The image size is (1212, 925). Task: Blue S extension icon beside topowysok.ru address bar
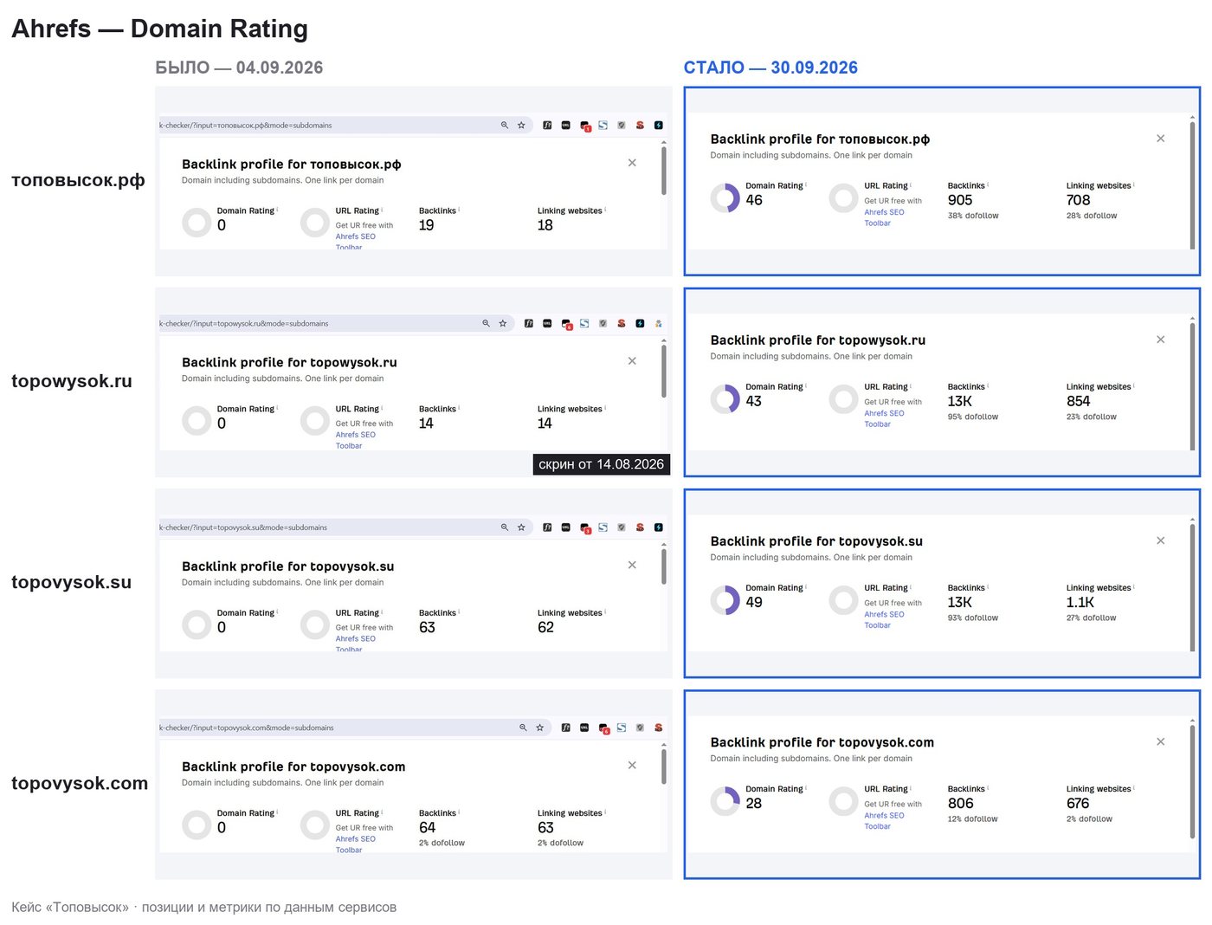point(584,324)
